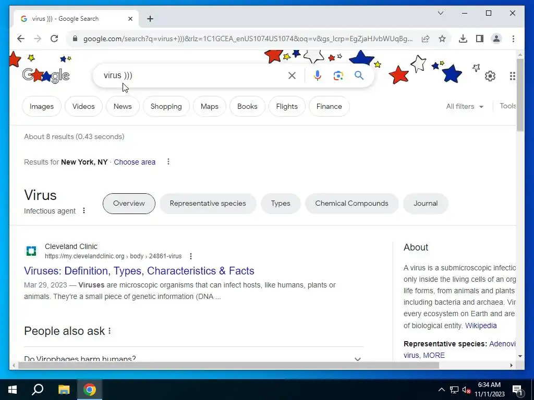Open the 'virus, MORE' species link

(424, 355)
